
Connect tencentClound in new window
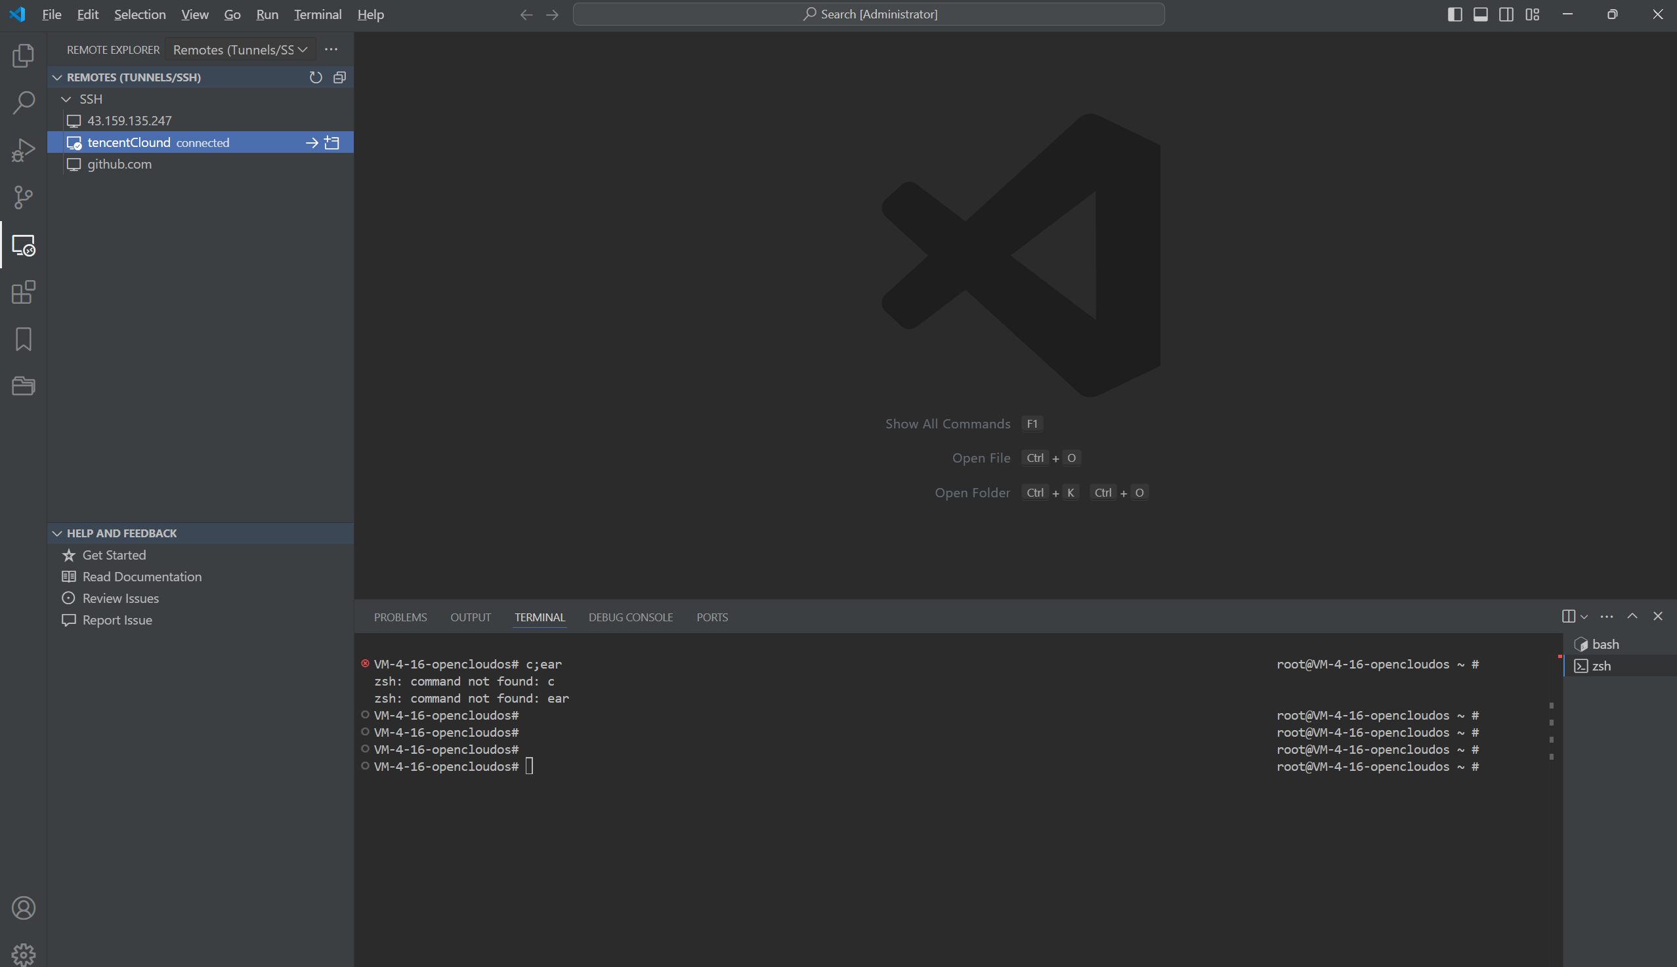pyautogui.click(x=332, y=143)
